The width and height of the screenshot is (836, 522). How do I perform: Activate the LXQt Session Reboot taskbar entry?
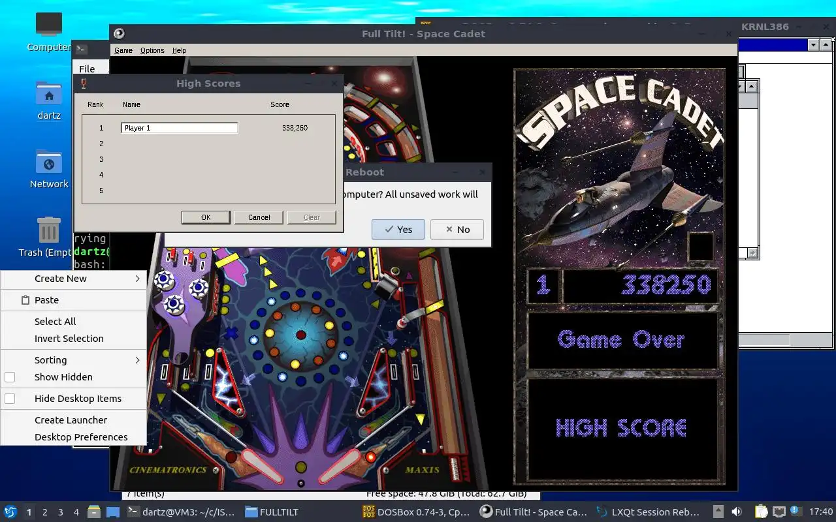tap(649, 512)
